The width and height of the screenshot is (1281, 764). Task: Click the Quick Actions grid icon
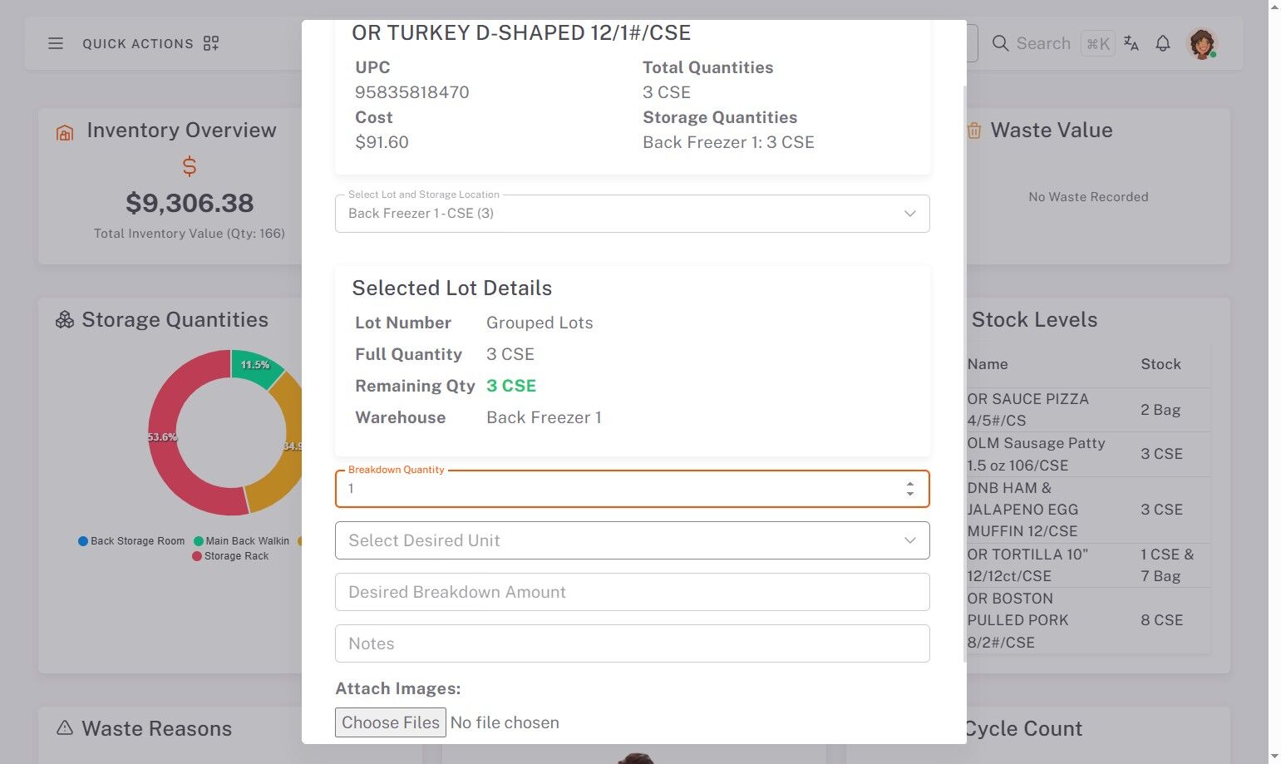point(211,43)
